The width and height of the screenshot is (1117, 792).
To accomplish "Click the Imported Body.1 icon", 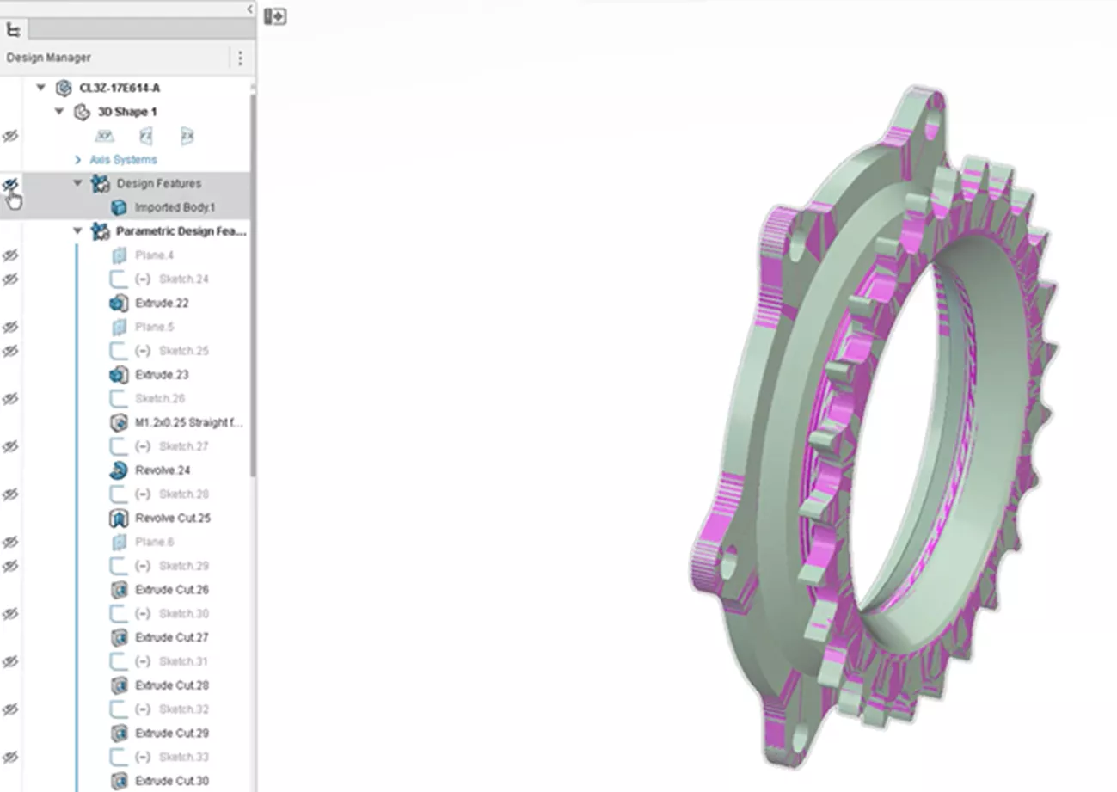I will (118, 206).
